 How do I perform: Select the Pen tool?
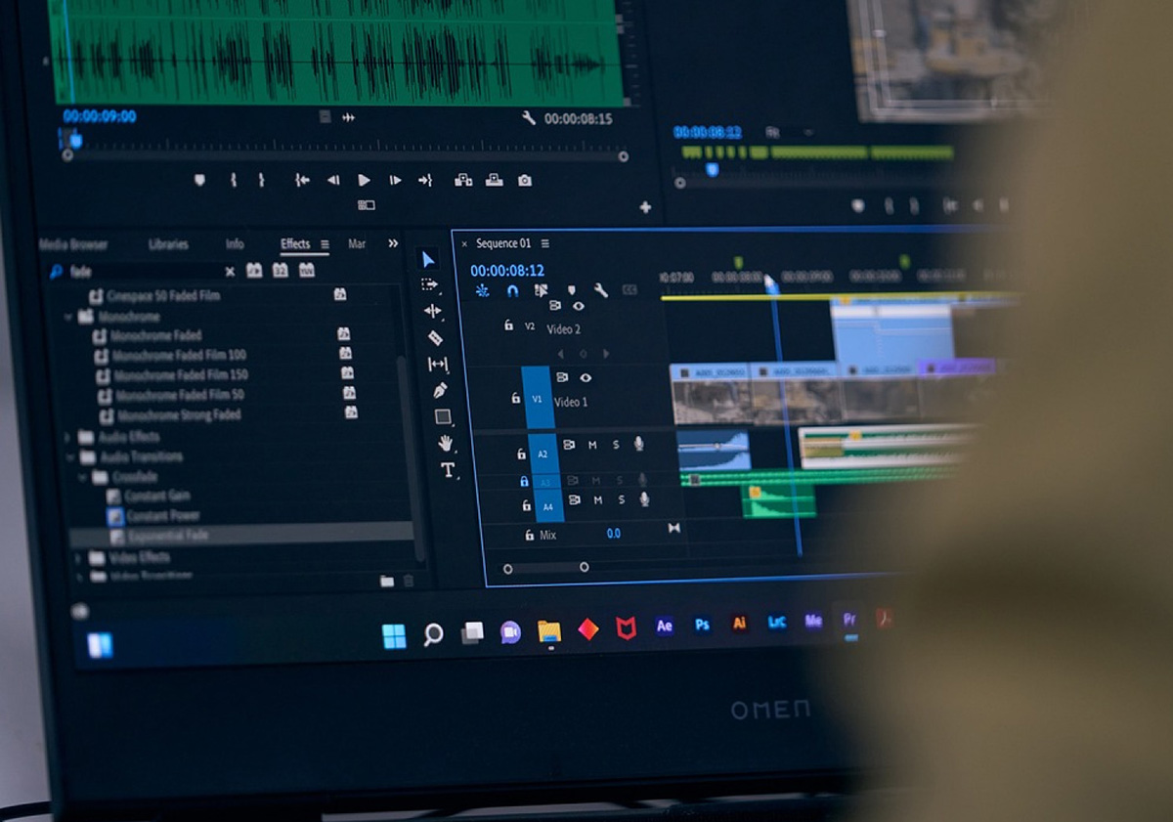point(440,390)
